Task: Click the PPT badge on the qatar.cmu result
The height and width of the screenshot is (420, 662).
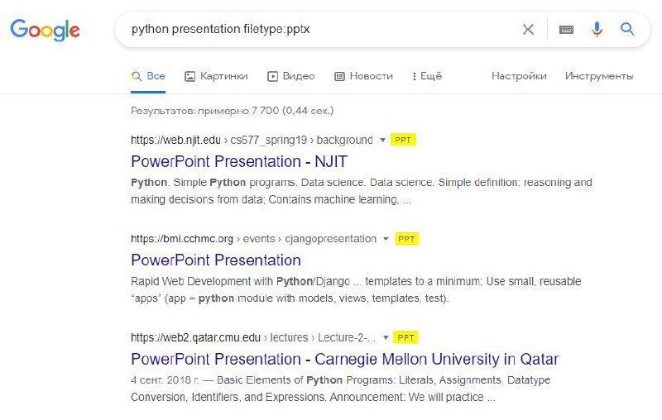Action: coord(405,337)
